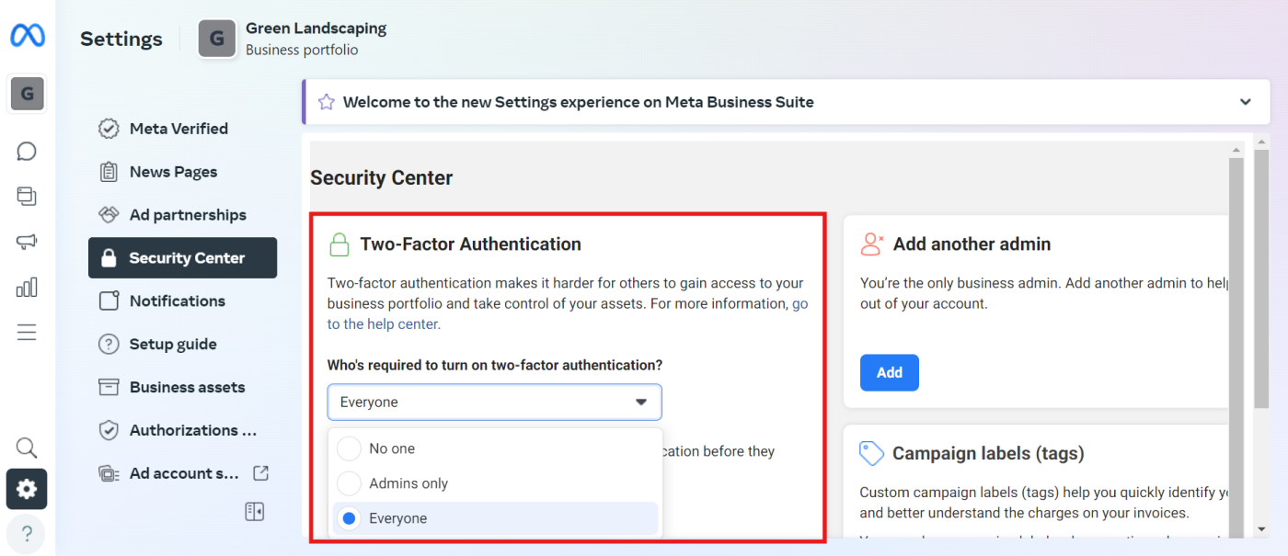Image resolution: width=1288 pixels, height=556 pixels.
Task: Click the Security Center lock icon
Action: coord(109,258)
